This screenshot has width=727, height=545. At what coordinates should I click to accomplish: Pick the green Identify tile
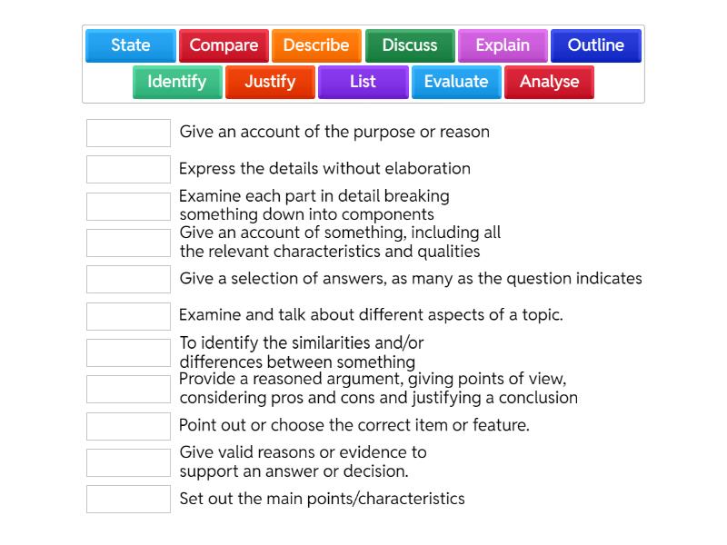[x=176, y=82]
